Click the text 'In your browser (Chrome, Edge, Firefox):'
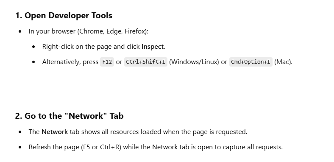This screenshot has width=334, height=162. click(x=89, y=31)
